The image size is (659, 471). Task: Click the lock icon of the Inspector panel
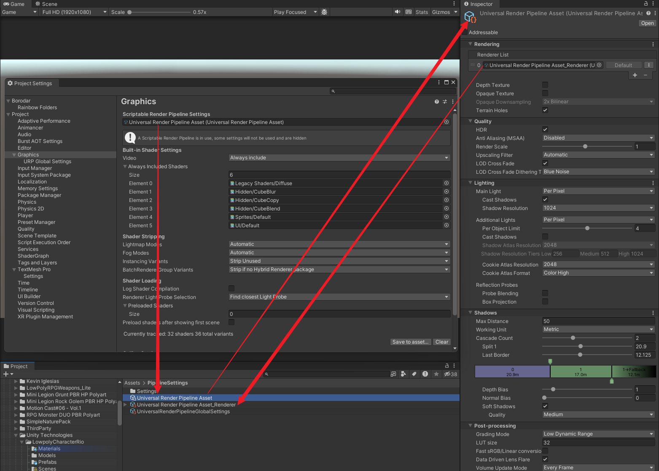click(646, 3)
